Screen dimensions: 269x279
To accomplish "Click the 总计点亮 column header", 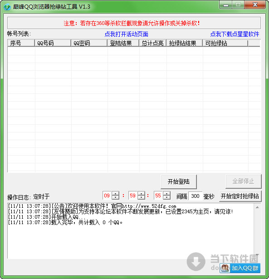I will (153, 43).
